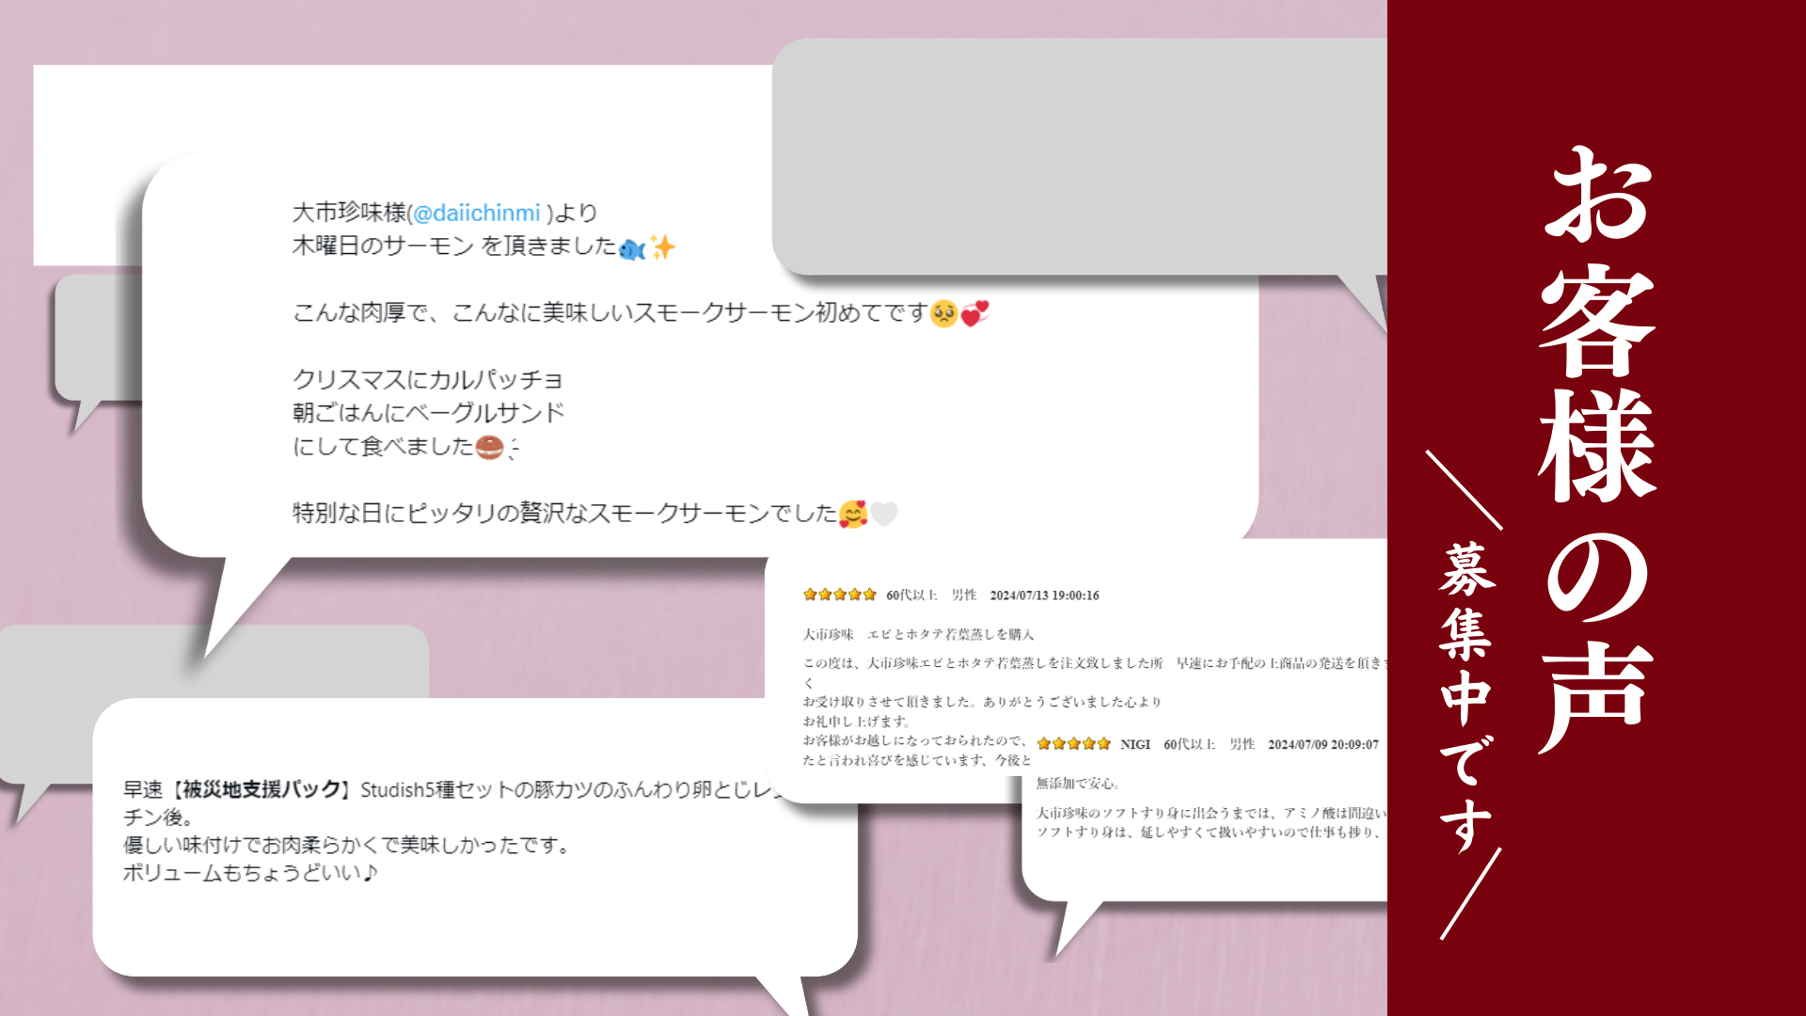Click the fish emoji after サーモン
The height and width of the screenshot is (1016, 1806).
(x=632, y=248)
